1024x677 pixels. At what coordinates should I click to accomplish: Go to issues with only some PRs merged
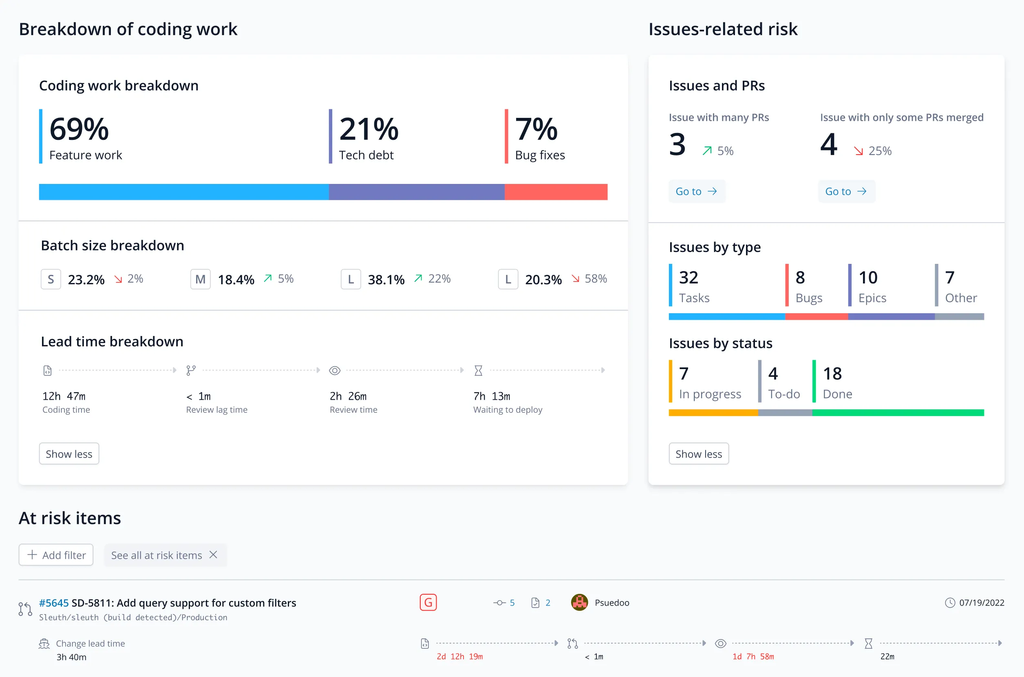(x=846, y=191)
